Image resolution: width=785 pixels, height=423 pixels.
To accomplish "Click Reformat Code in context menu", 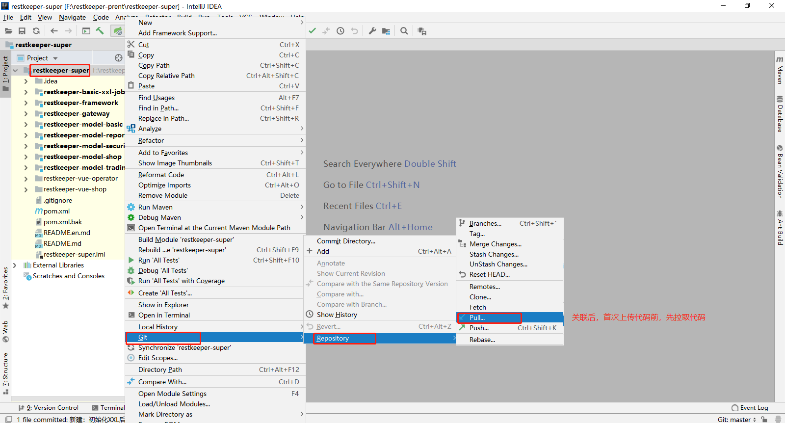I will [215, 175].
